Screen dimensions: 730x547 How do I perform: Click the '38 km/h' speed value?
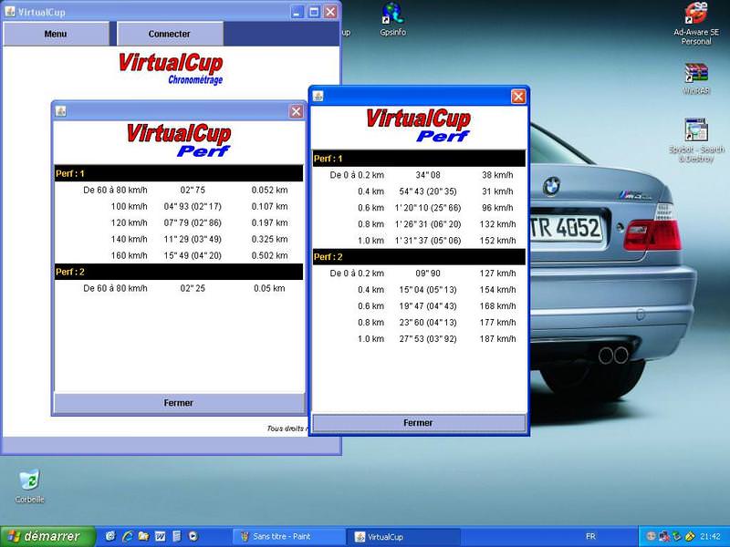tap(497, 175)
